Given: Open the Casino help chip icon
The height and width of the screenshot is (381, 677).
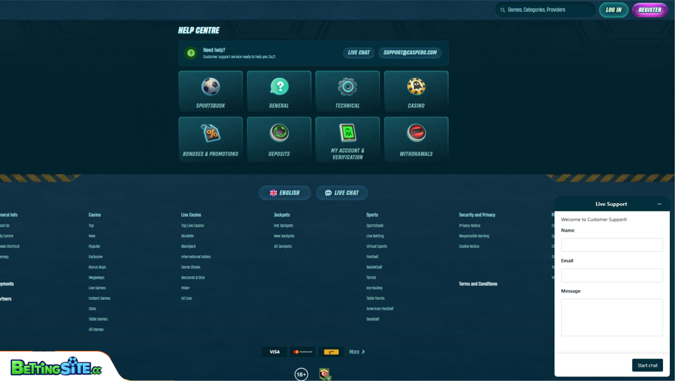Looking at the screenshot, I should point(416,87).
